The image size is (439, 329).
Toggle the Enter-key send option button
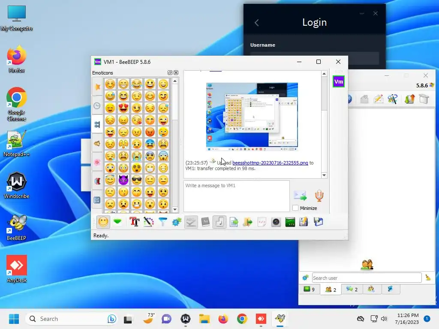click(219, 222)
